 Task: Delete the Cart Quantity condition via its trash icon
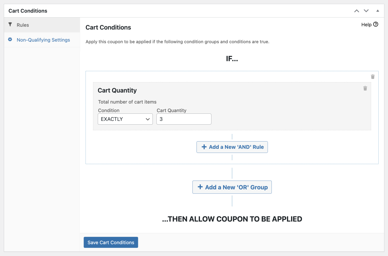[365, 88]
